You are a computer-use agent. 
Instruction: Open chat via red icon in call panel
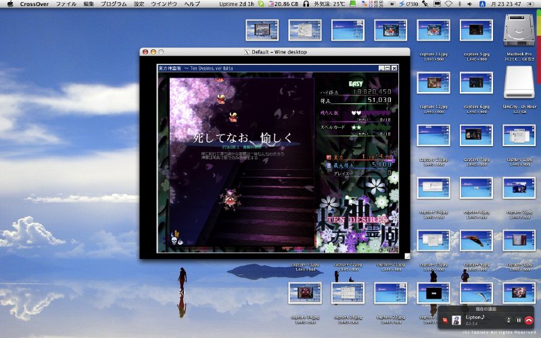445,320
